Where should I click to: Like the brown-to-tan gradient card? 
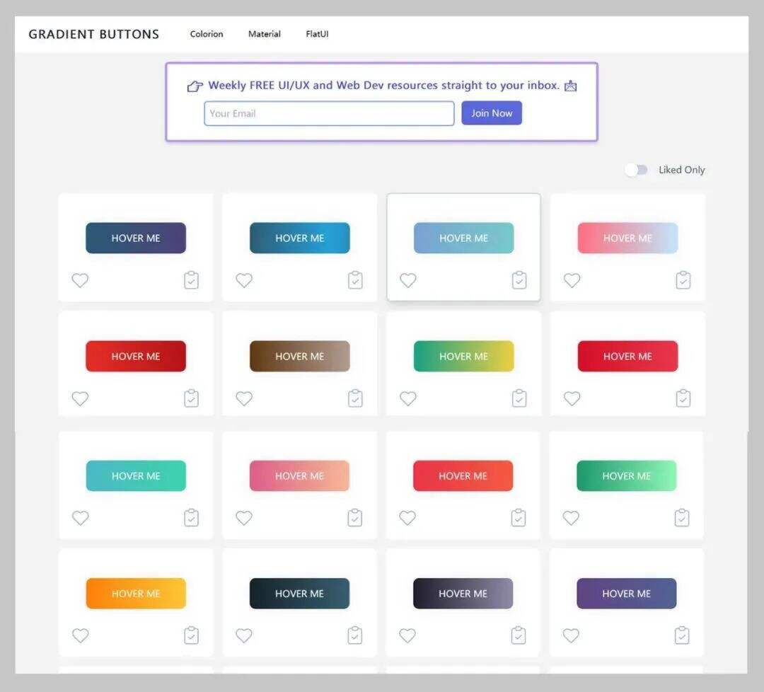[x=244, y=398]
